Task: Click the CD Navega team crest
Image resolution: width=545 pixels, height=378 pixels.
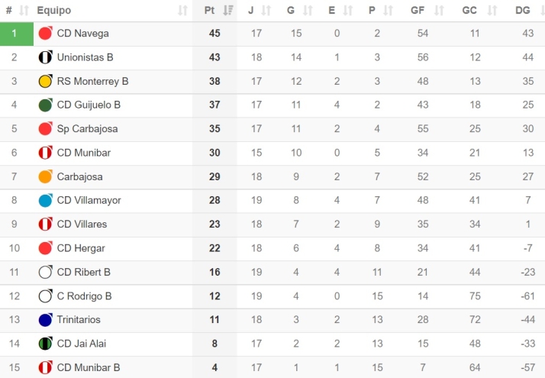Action: click(x=45, y=34)
